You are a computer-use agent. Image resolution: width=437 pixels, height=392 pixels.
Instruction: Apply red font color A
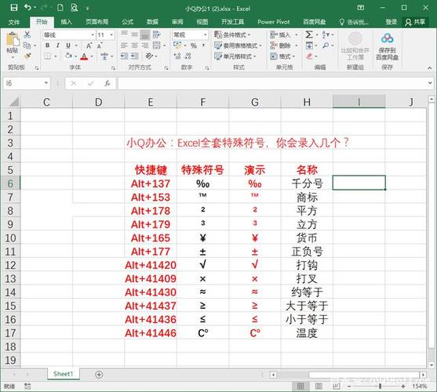click(84, 56)
